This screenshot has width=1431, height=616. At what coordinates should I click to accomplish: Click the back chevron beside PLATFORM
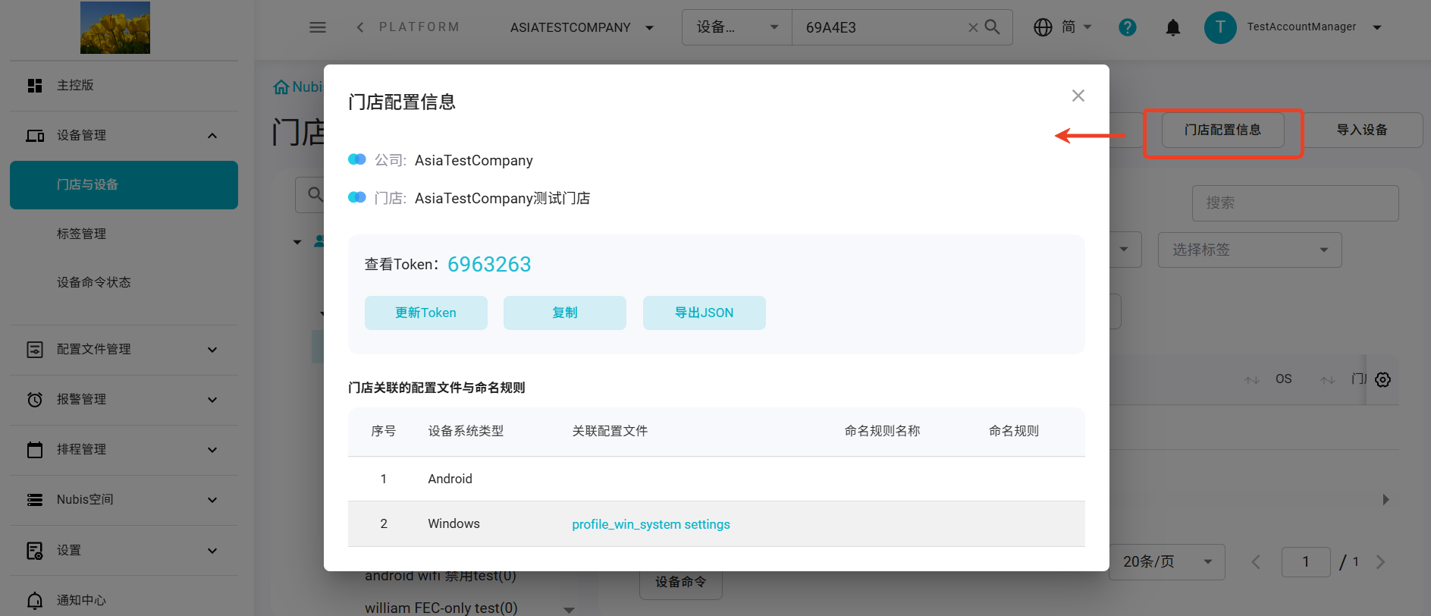pyautogui.click(x=360, y=27)
